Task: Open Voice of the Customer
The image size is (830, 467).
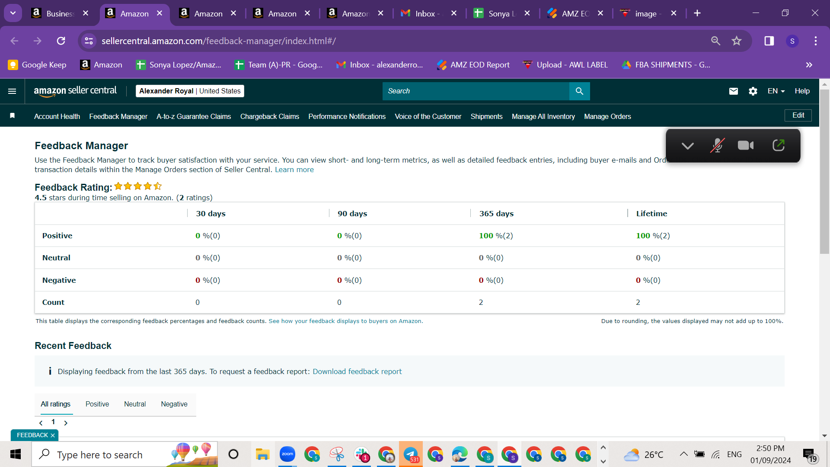Action: coord(428,116)
